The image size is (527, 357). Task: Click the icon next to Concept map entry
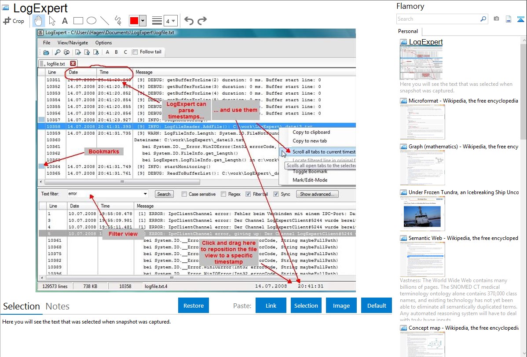(403, 328)
